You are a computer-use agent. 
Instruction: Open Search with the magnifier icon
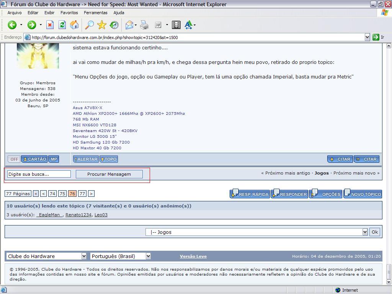[89, 25]
